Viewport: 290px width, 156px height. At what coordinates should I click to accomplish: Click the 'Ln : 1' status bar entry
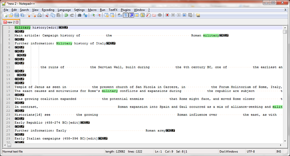coord(158,152)
